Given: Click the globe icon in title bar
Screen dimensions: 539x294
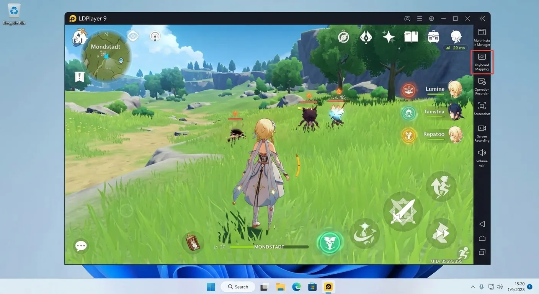Looking at the screenshot, I should pos(431,18).
